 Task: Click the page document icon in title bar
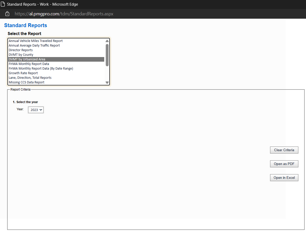tap(3, 4)
